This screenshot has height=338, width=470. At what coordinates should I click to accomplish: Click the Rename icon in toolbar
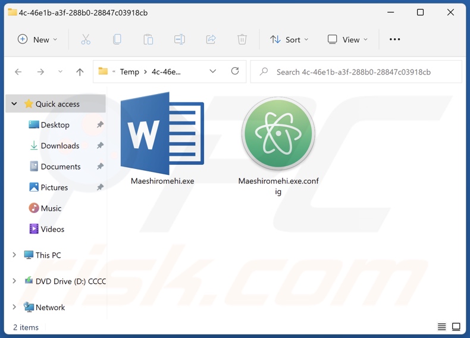pyautogui.click(x=179, y=39)
